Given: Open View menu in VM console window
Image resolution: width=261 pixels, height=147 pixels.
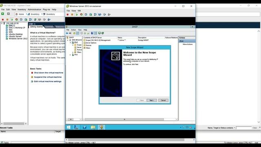Looking at the screenshot, I should tap(73, 11).
